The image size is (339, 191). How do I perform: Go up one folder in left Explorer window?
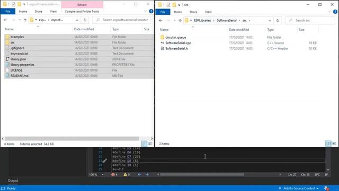tap(25, 20)
